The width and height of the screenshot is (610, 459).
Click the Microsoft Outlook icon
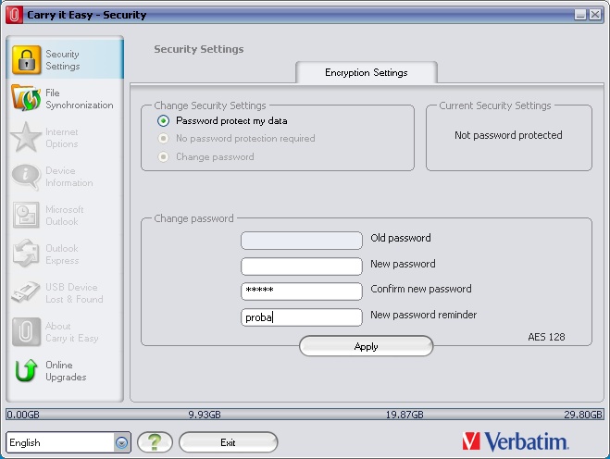tap(26, 215)
